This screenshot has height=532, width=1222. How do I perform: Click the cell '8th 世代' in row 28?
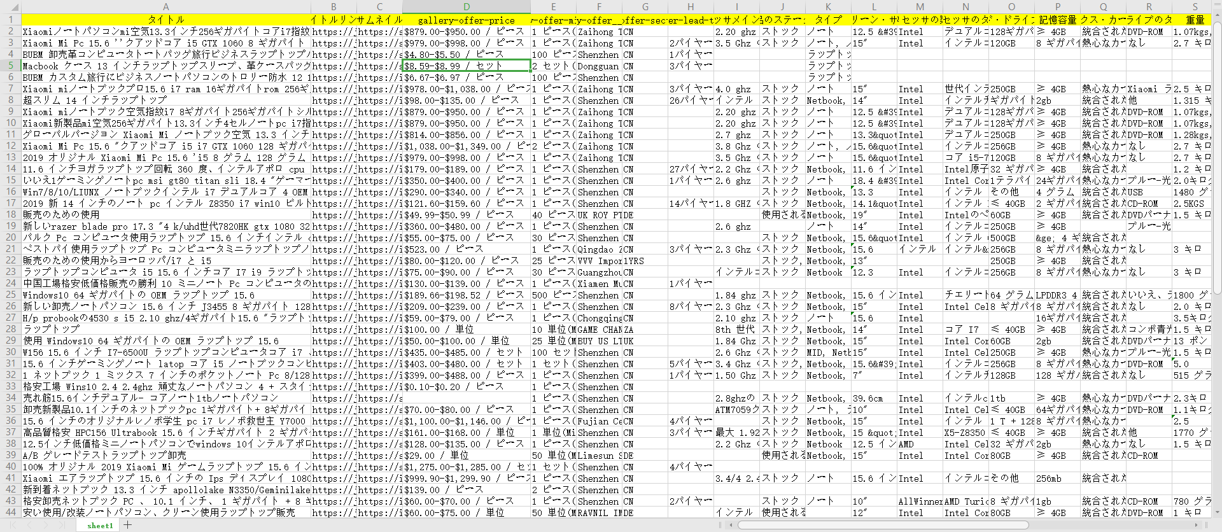pyautogui.click(x=736, y=329)
